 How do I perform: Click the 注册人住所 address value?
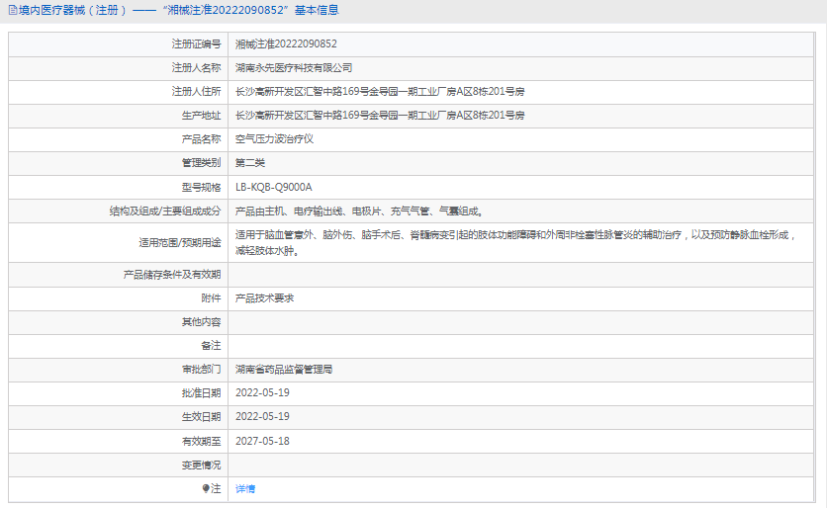[x=380, y=92]
